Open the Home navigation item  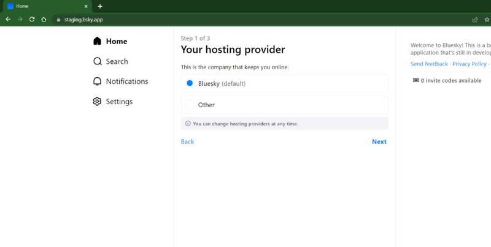110,41
